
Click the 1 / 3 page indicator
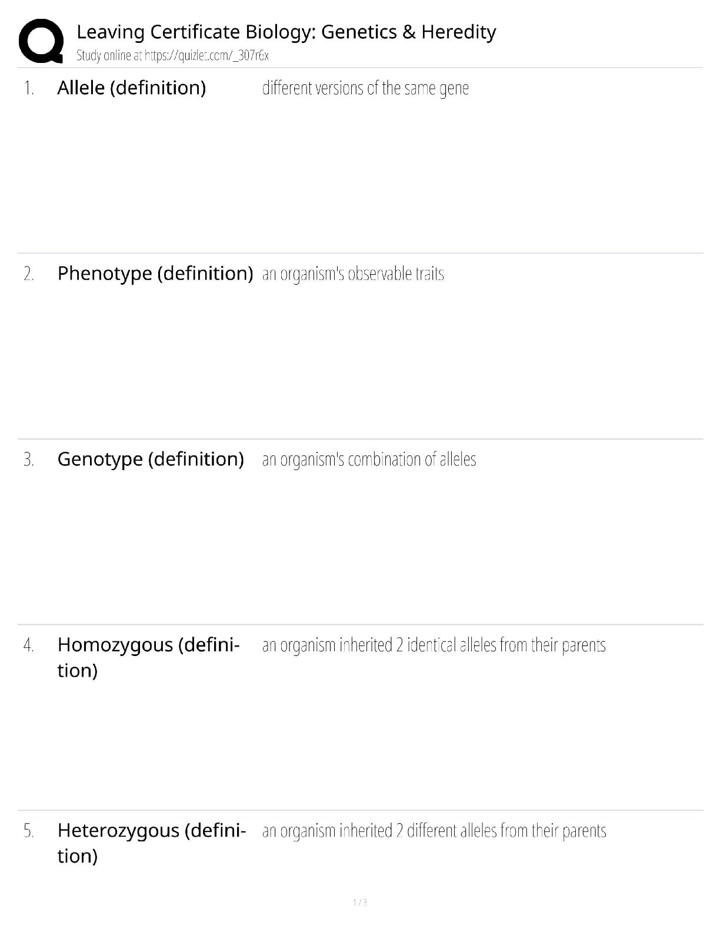[x=360, y=903]
